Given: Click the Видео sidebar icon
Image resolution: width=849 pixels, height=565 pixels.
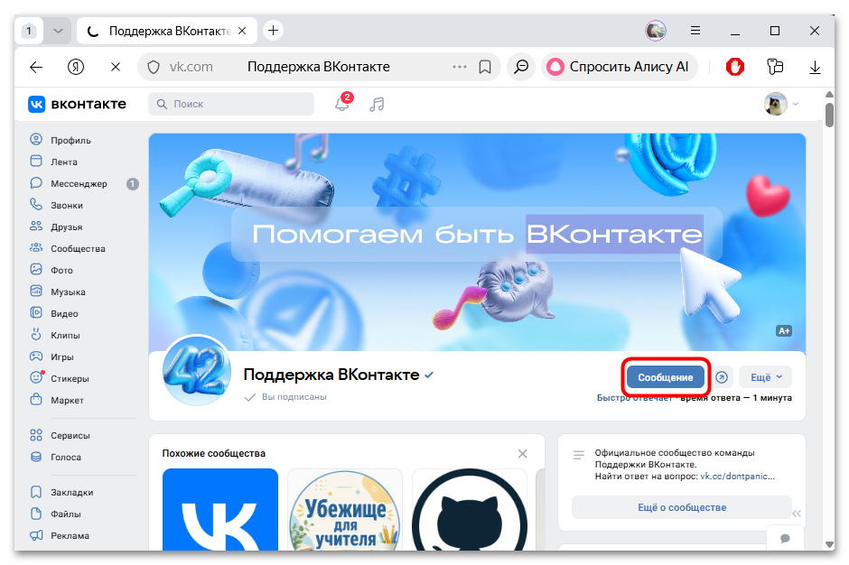Looking at the screenshot, I should [36, 313].
